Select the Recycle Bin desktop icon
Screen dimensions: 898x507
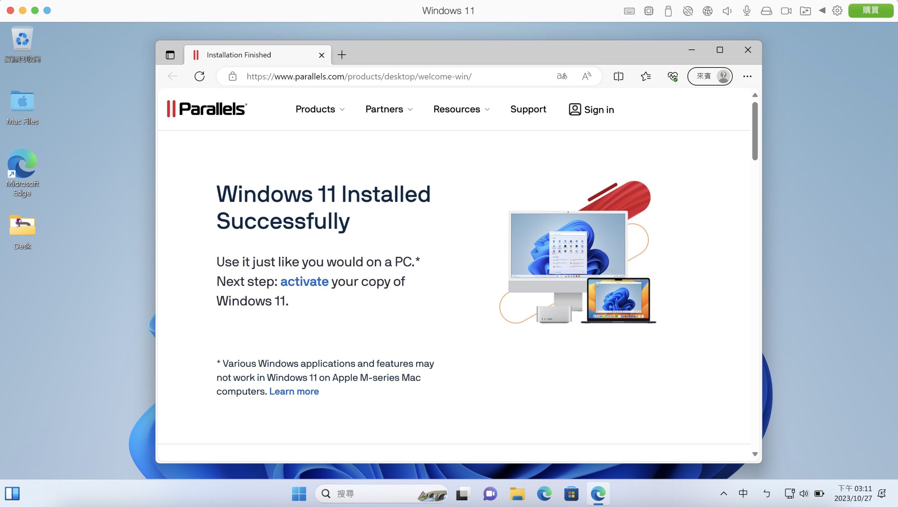click(x=22, y=45)
